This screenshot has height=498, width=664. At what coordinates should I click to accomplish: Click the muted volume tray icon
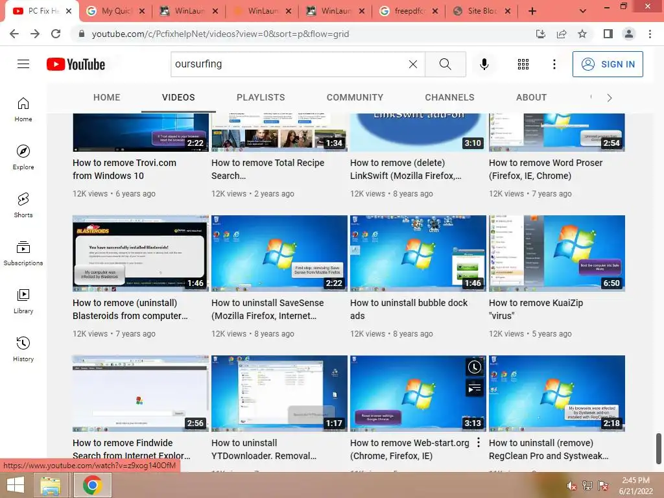571,485
